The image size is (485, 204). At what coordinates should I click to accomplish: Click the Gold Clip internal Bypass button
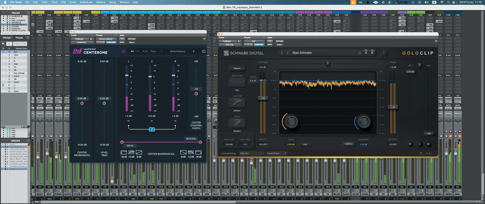click(x=237, y=68)
